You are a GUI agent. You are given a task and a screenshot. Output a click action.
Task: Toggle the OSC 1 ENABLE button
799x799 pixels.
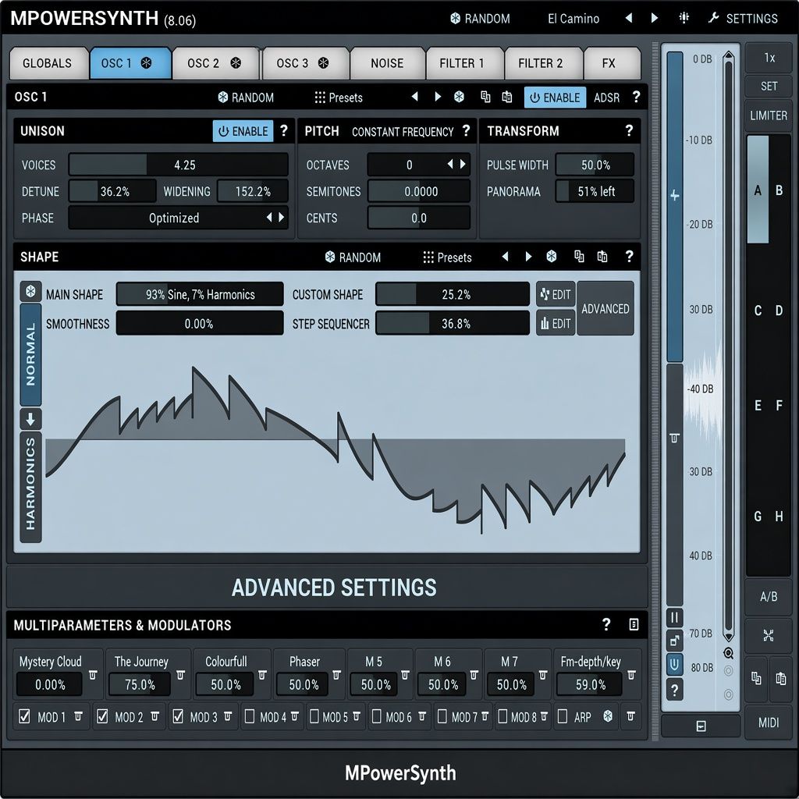click(555, 98)
